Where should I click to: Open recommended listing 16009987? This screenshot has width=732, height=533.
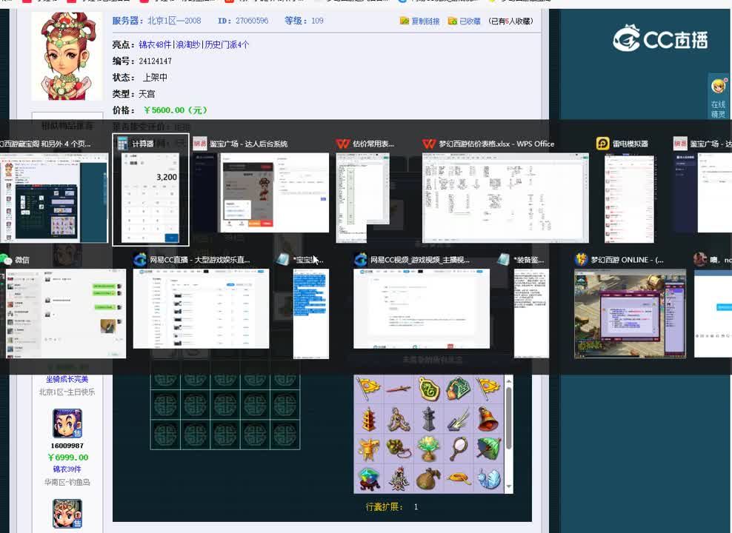(67, 446)
